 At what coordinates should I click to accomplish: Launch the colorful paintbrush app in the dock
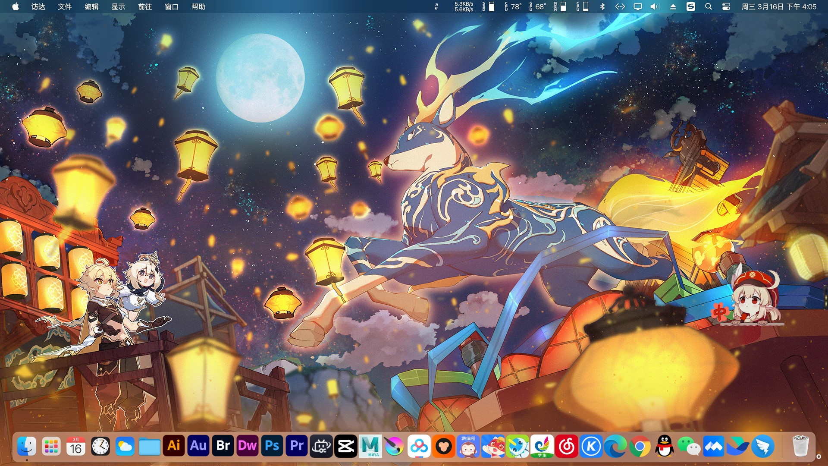(x=395, y=446)
